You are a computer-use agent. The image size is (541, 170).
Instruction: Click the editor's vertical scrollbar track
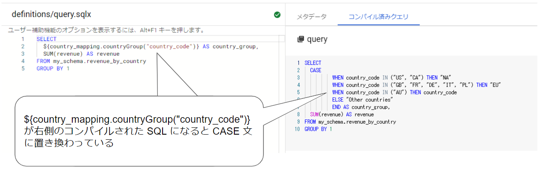(x=282, y=94)
